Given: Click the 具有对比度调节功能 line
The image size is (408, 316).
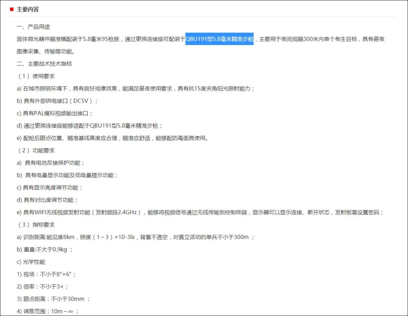Looking at the screenshot, I should (47, 200).
